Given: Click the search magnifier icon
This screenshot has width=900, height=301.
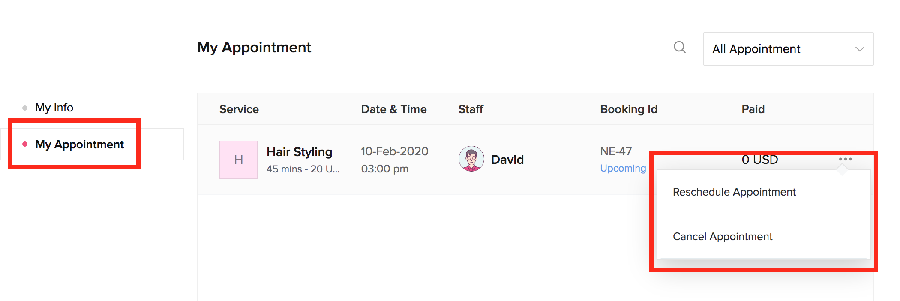Looking at the screenshot, I should 679,47.
